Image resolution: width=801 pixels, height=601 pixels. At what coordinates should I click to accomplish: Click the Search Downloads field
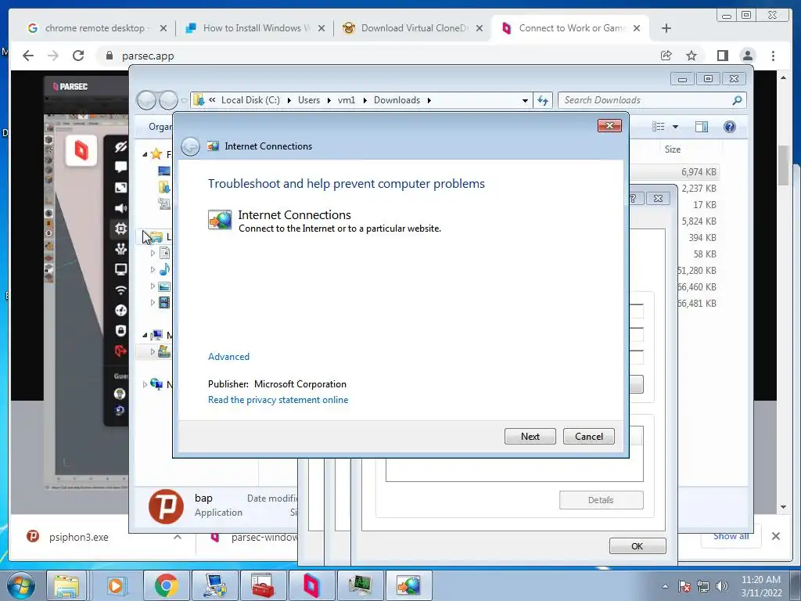(652, 100)
